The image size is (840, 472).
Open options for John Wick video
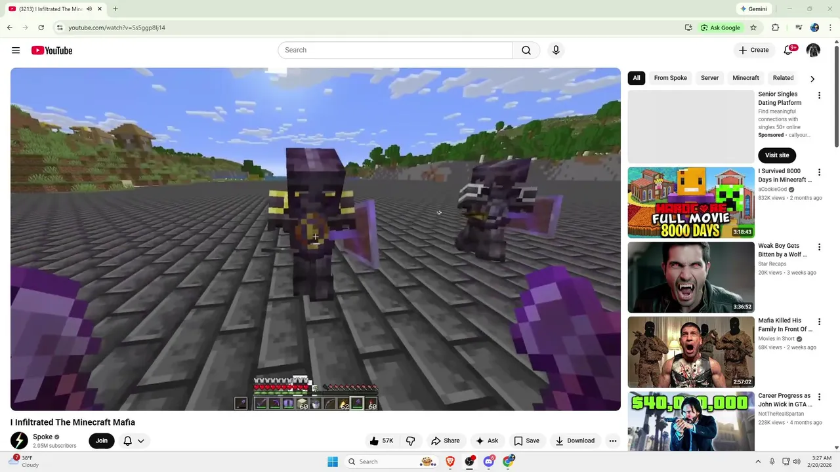tap(819, 397)
